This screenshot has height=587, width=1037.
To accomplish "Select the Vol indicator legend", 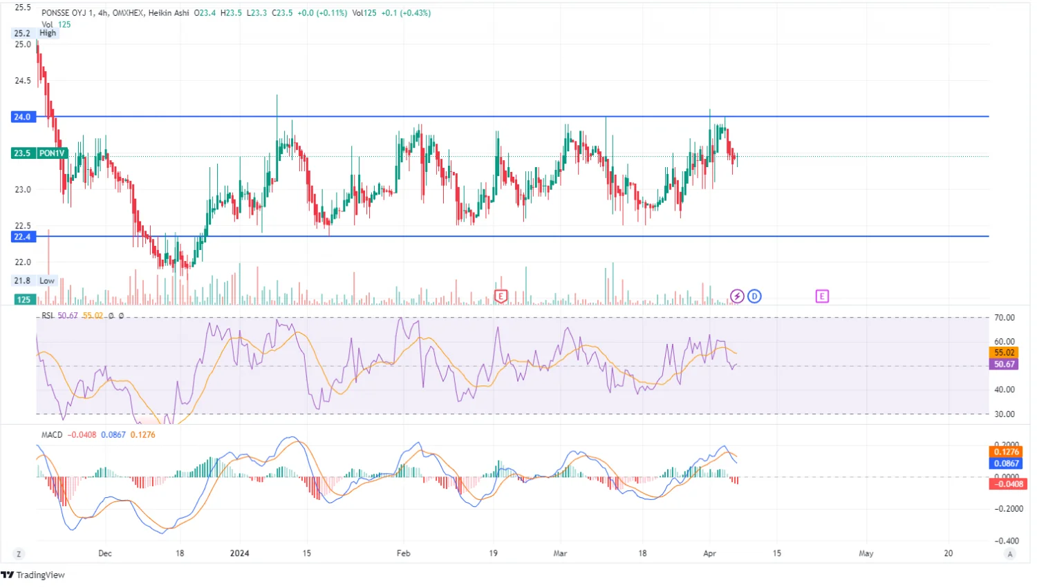I will click(x=47, y=24).
